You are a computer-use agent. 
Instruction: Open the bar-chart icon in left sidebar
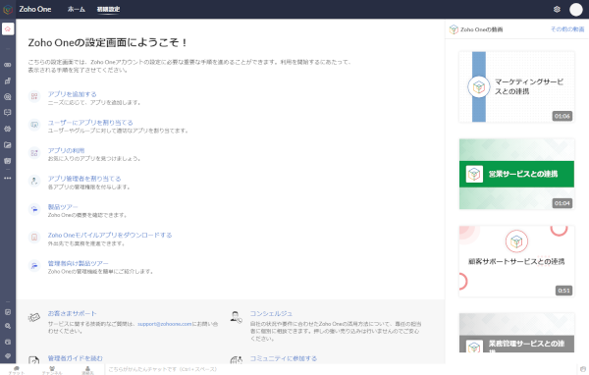tap(8, 80)
